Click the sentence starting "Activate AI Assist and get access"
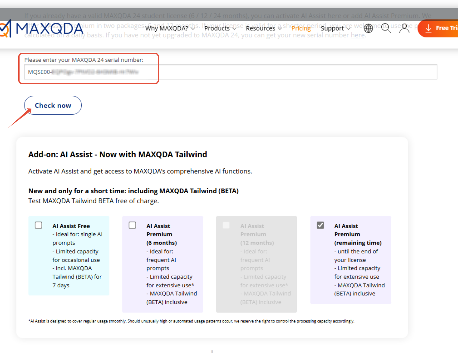Viewport: 458px width, 353px height. (x=140, y=171)
